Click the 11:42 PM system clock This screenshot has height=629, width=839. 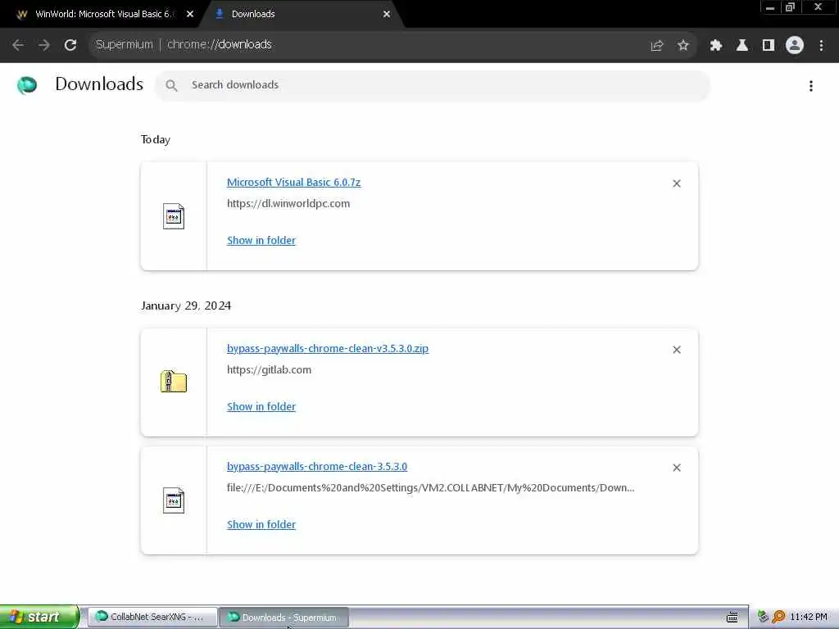point(809,617)
